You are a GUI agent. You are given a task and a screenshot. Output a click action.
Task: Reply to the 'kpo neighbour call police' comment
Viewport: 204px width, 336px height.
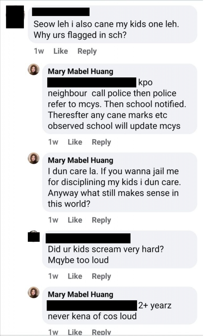click(x=101, y=142)
